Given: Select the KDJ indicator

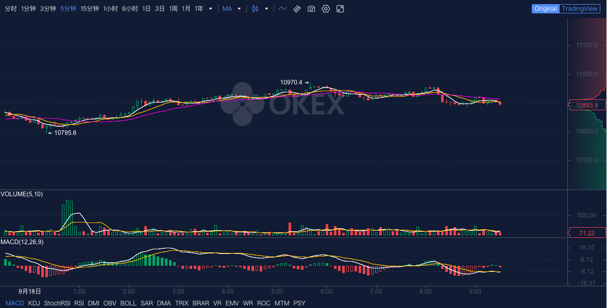Looking at the screenshot, I should [34, 303].
